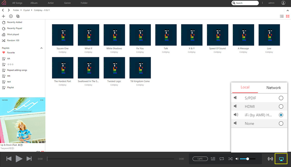Click the wireless broadcast icon
This screenshot has width=291, height=167.
point(270,159)
